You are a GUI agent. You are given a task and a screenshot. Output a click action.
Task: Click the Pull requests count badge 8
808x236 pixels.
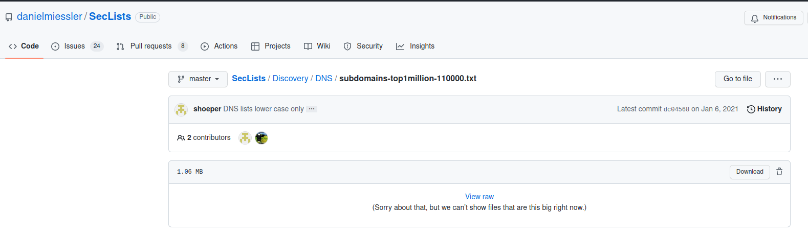click(x=183, y=46)
